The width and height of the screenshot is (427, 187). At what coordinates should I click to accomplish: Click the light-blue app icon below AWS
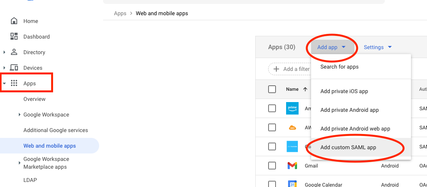pos(292,146)
